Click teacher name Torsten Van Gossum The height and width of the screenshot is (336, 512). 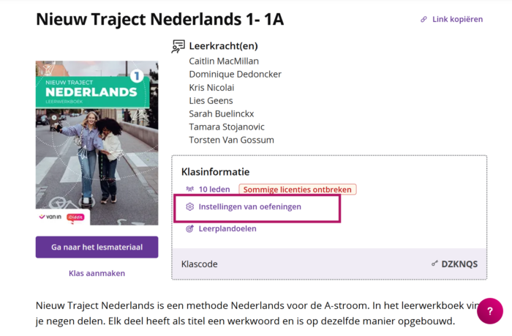pos(230,140)
